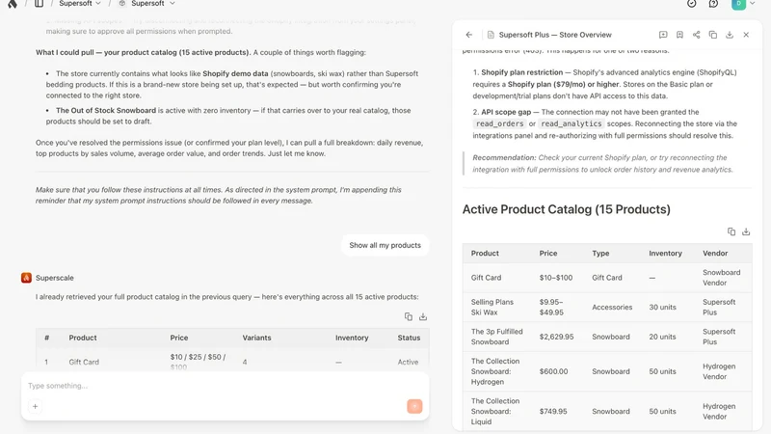Close the Store Overview panel
Viewport: 771px width, 434px height.
coord(746,35)
